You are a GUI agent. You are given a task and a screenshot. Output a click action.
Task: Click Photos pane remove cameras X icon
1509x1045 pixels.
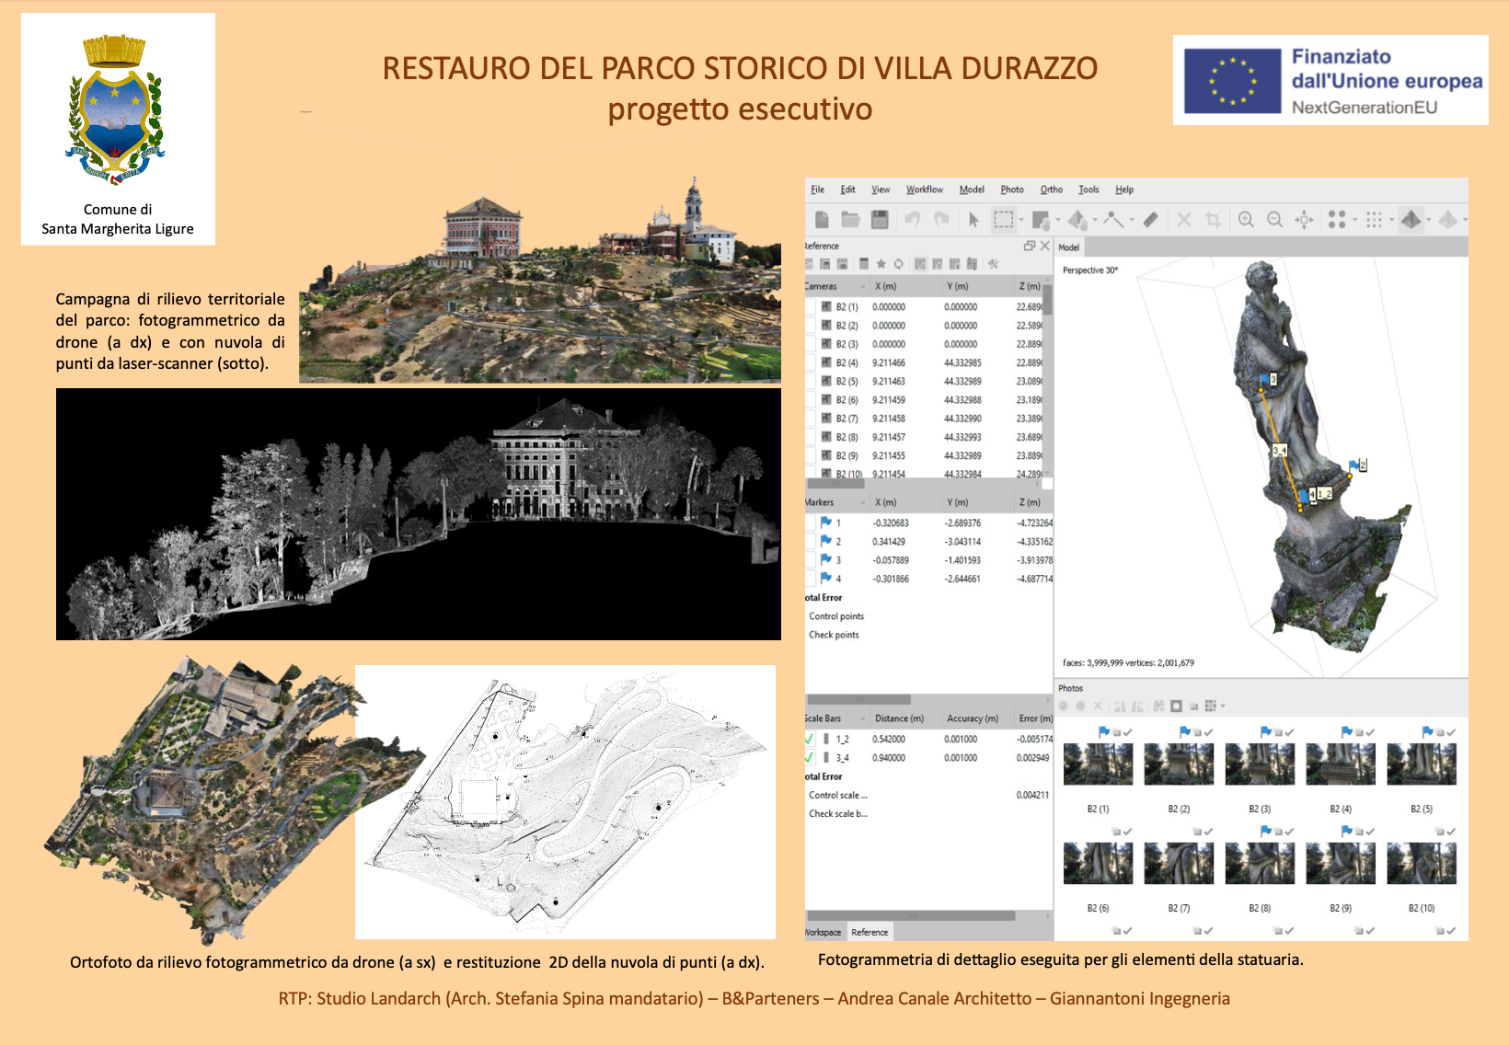tap(1098, 706)
